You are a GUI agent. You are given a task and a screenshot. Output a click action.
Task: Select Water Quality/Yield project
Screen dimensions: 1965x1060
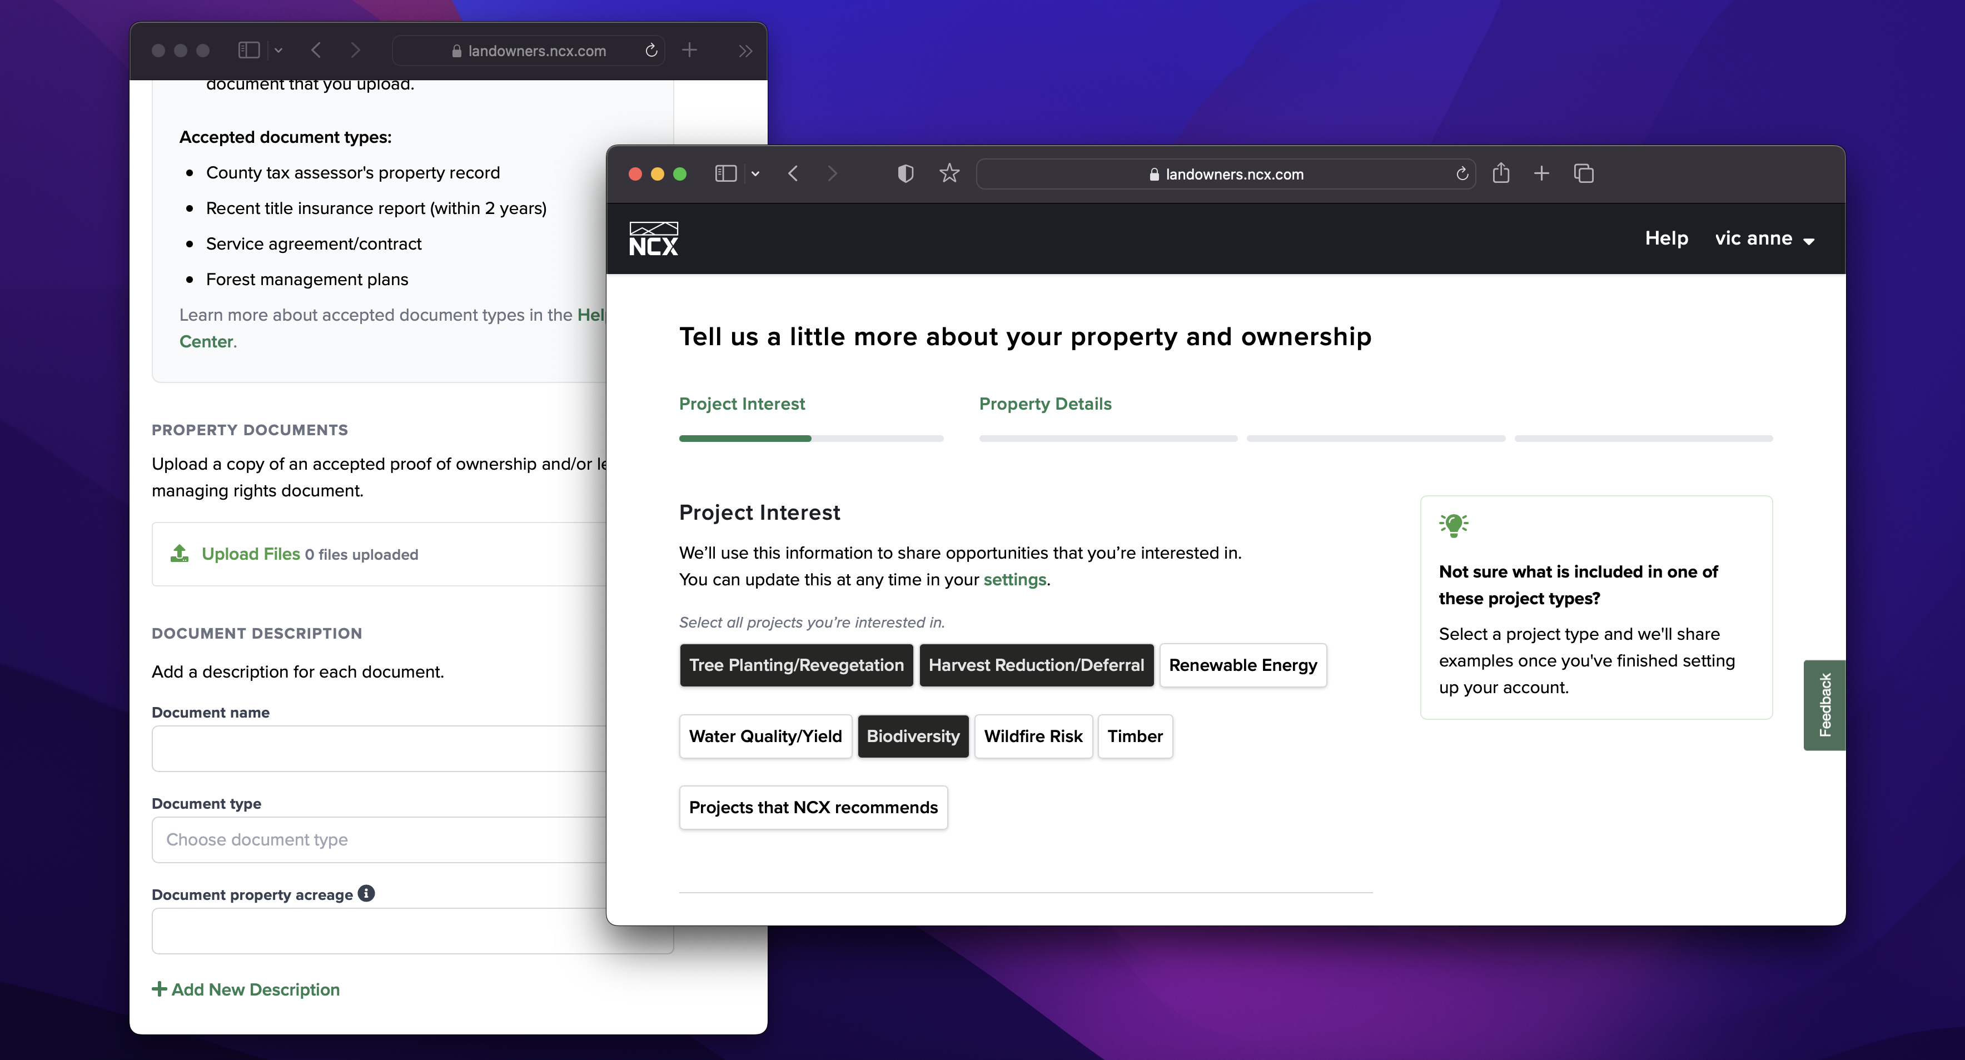[765, 736]
